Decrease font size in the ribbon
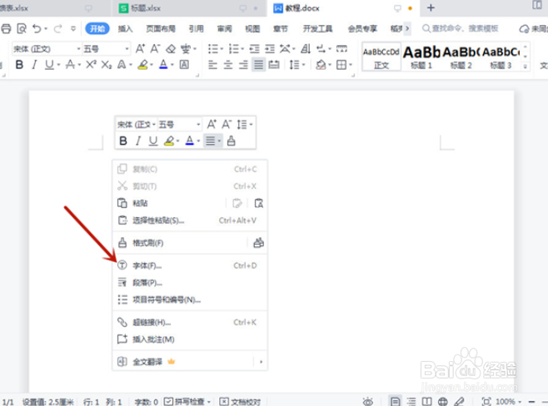This screenshot has width=548, height=406. (x=155, y=48)
